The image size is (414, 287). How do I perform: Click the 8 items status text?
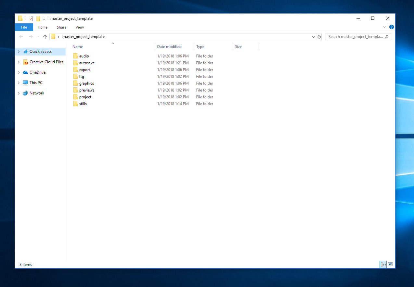tap(26, 265)
